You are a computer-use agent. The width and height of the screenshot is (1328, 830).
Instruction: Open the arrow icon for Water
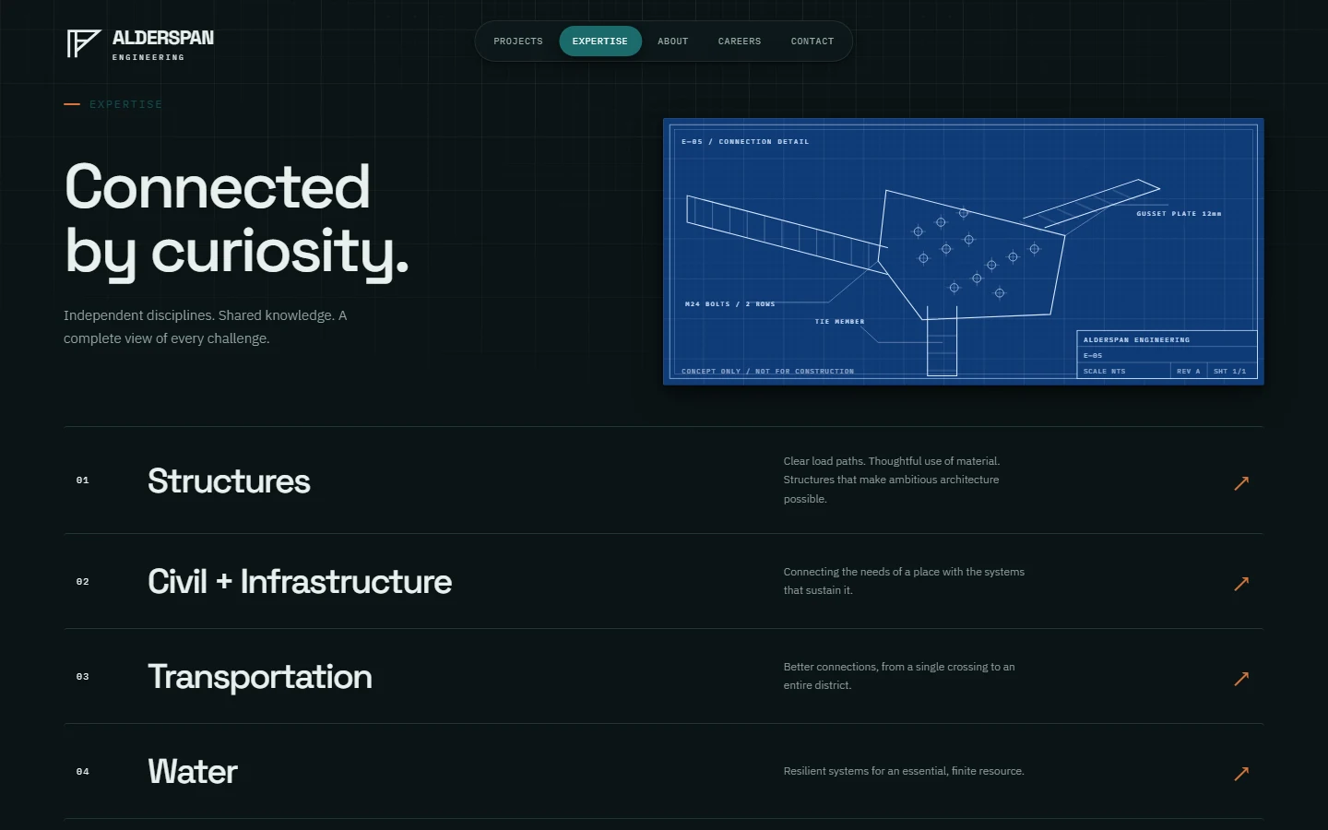[1241, 774]
